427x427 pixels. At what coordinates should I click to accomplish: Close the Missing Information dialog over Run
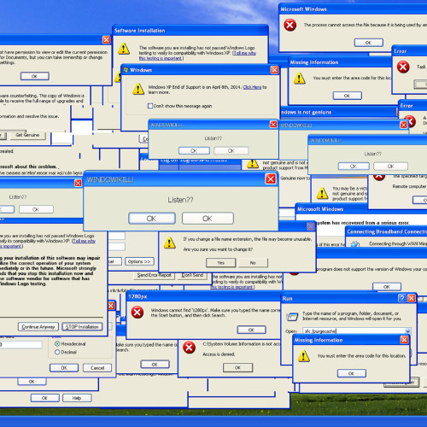(x=404, y=340)
